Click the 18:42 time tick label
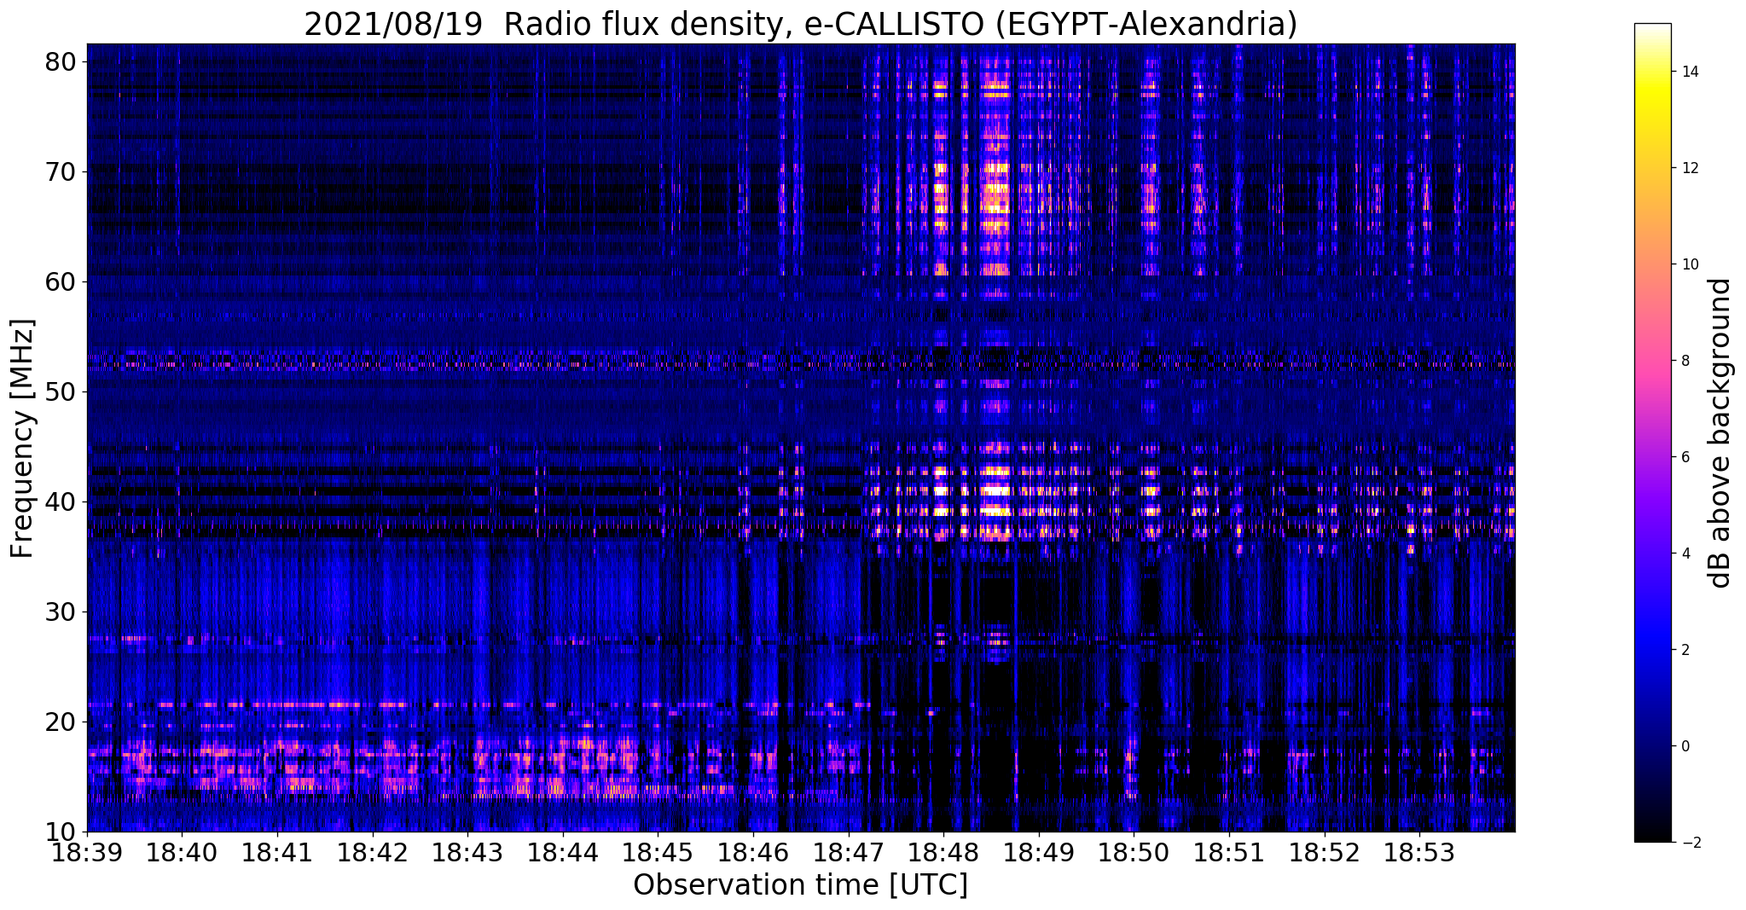The height and width of the screenshot is (910, 1746). (373, 852)
